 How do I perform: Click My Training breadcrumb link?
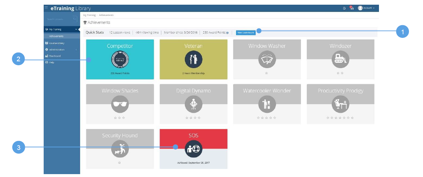pyautogui.click(x=89, y=15)
